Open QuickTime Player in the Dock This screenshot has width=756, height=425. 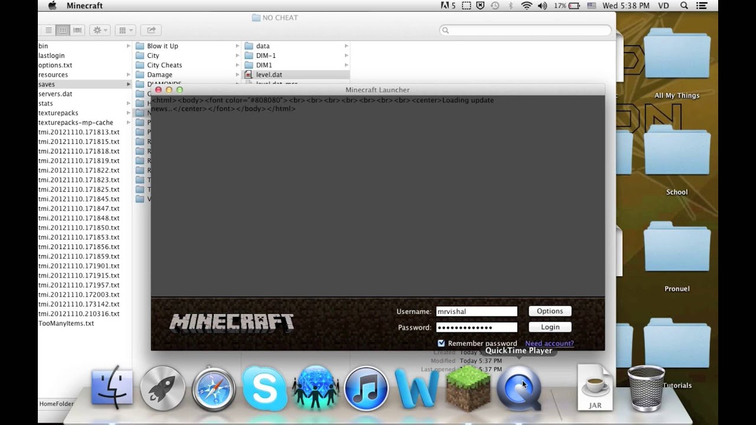(x=519, y=388)
